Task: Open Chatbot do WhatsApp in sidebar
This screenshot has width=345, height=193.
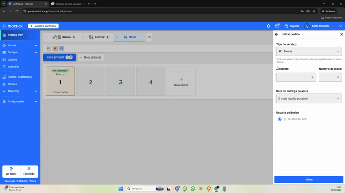Action: pos(20,77)
